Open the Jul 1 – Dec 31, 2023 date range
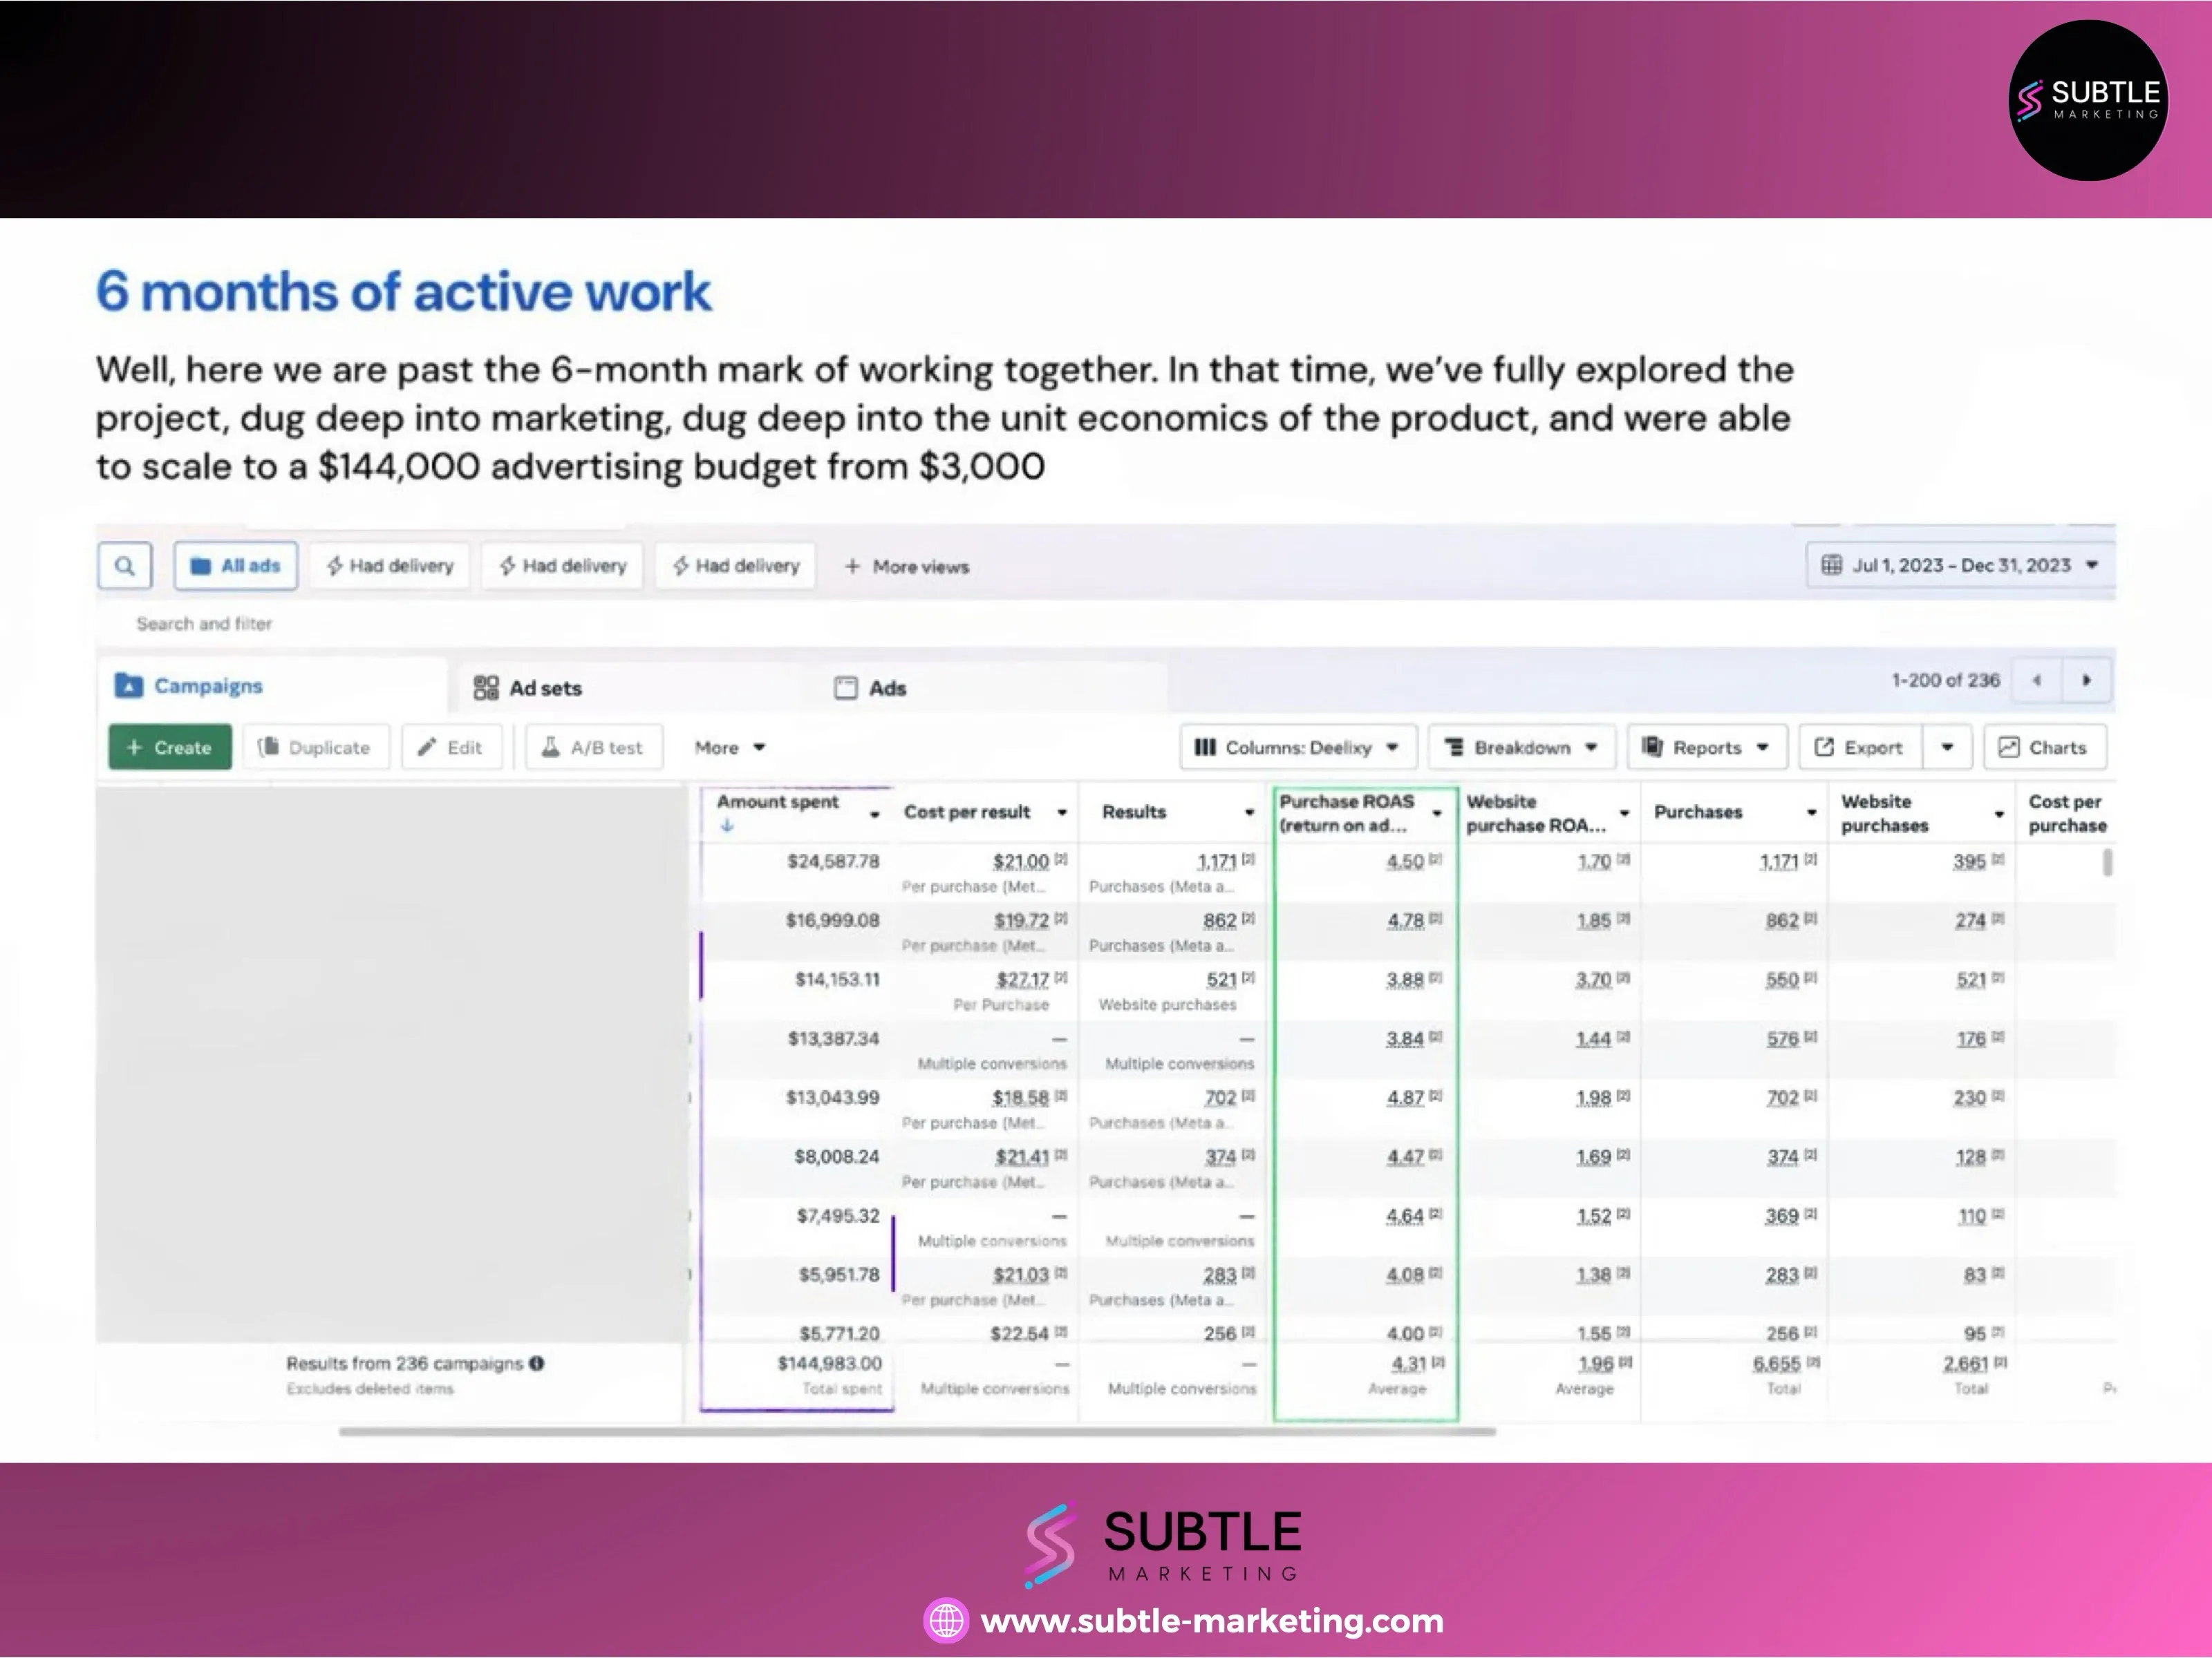The height and width of the screenshot is (1658, 2212). pyautogui.click(x=1960, y=564)
